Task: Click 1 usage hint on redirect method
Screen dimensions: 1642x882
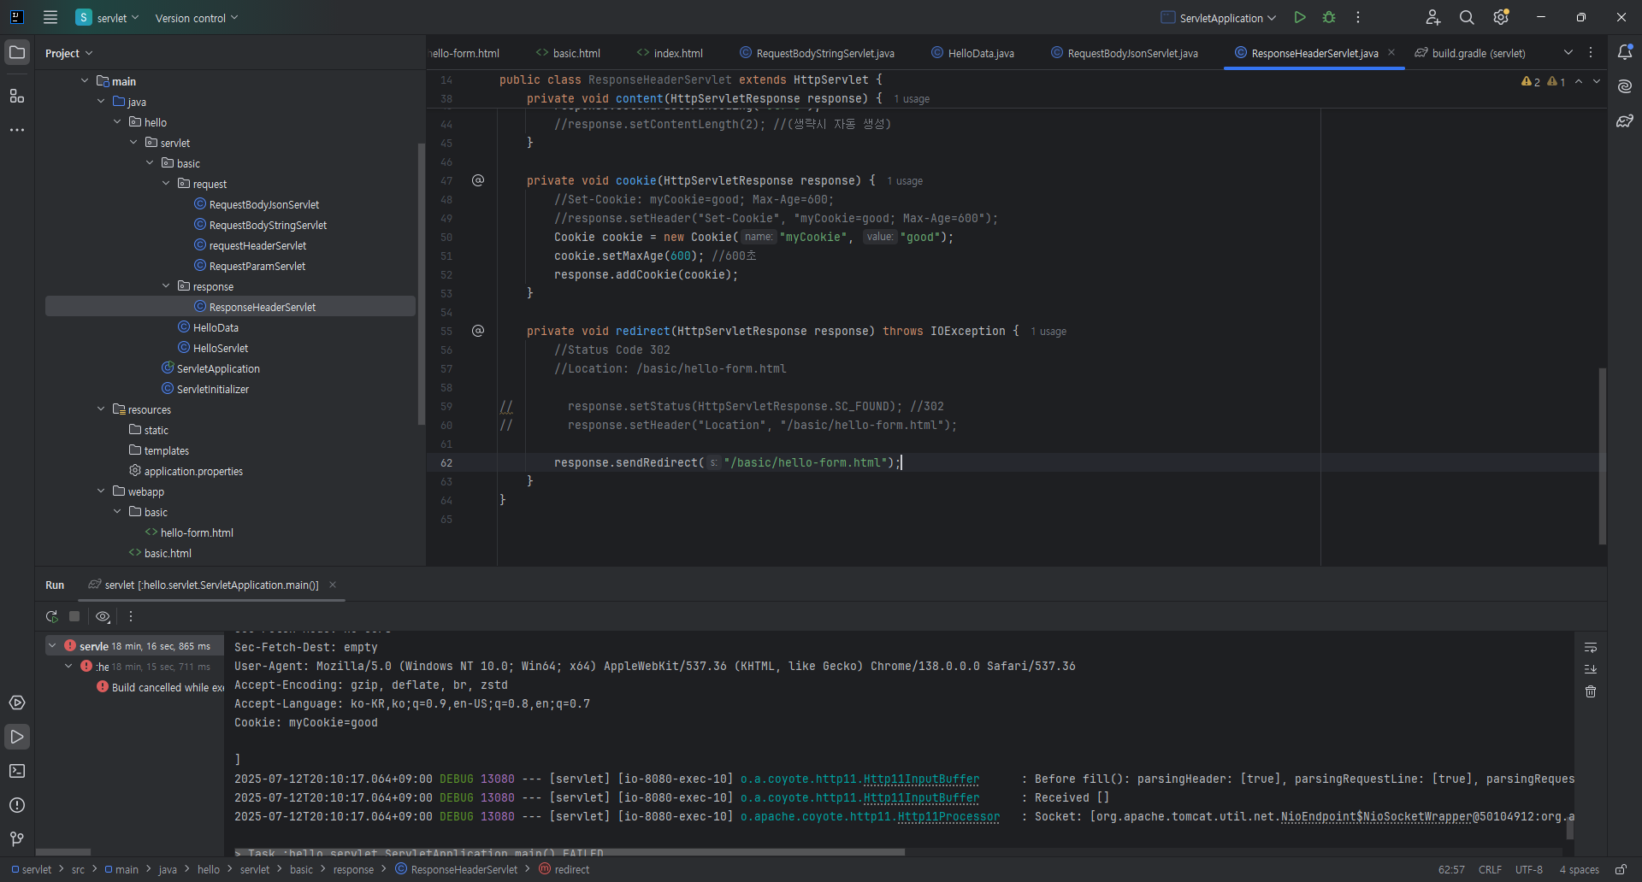Action: click(1048, 332)
